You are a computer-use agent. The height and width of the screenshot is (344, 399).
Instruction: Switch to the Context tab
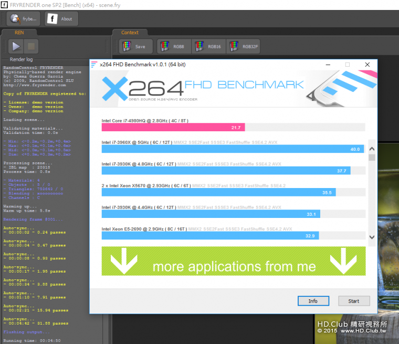point(130,33)
